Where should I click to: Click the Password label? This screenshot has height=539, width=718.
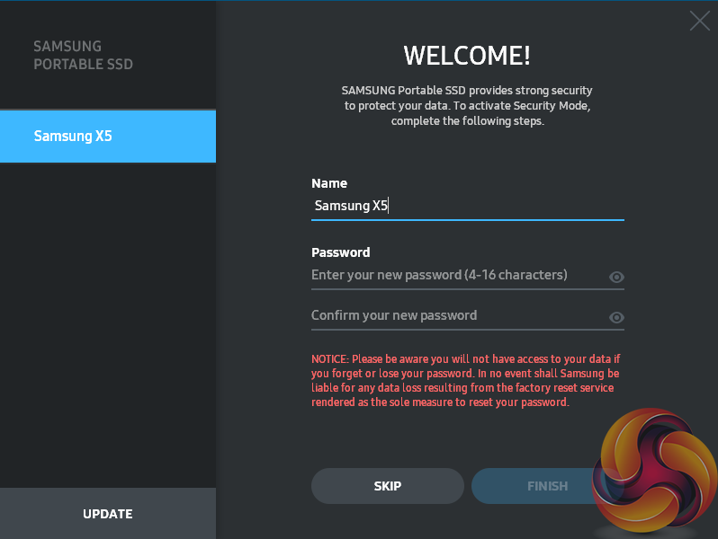pos(340,252)
